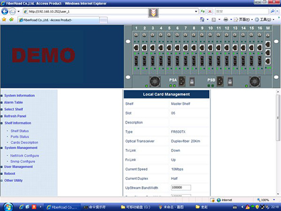Viewport: 281px width, 211px height.
Task: Toggle the PSA power rocker switch
Action: [x=192, y=81]
